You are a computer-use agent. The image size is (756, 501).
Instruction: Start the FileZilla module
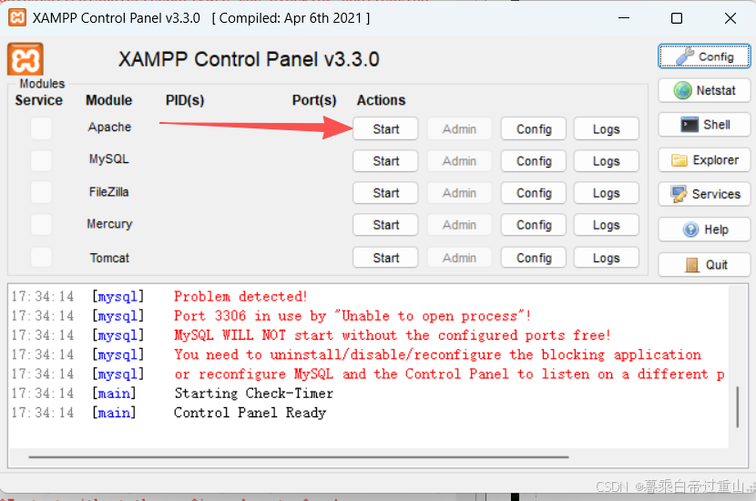point(385,193)
